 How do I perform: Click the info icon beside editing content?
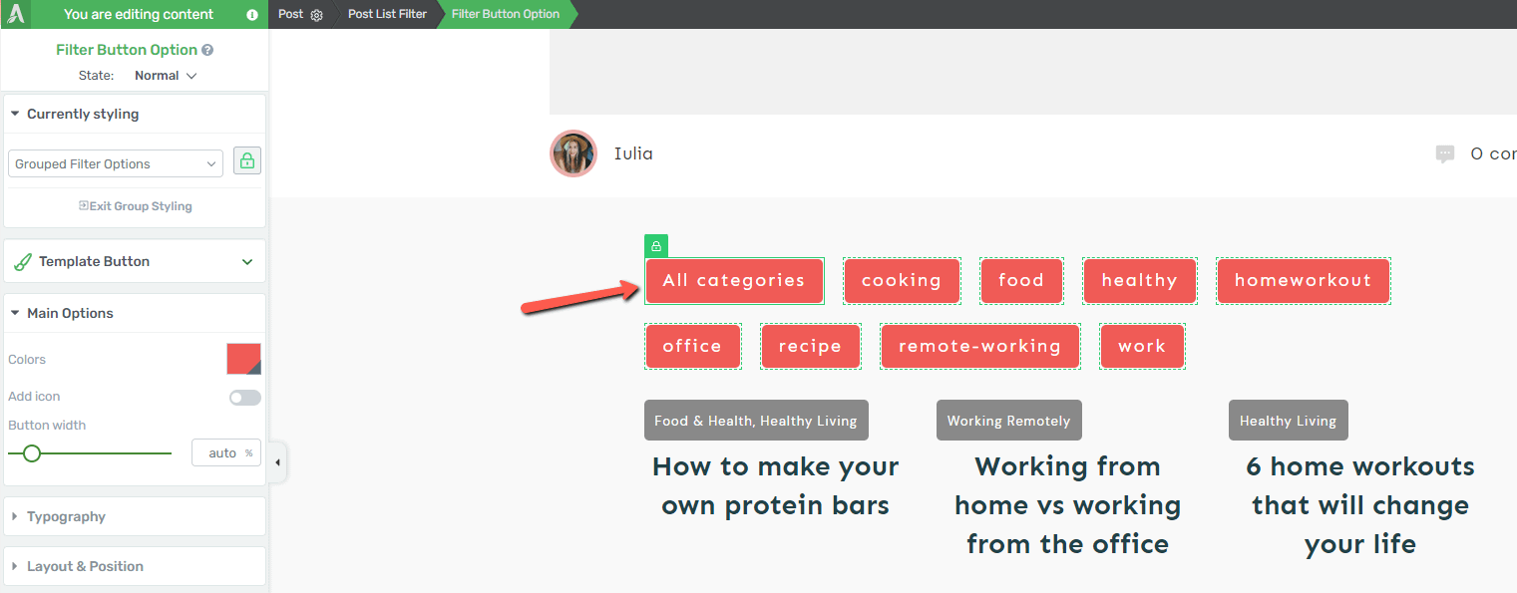[252, 15]
